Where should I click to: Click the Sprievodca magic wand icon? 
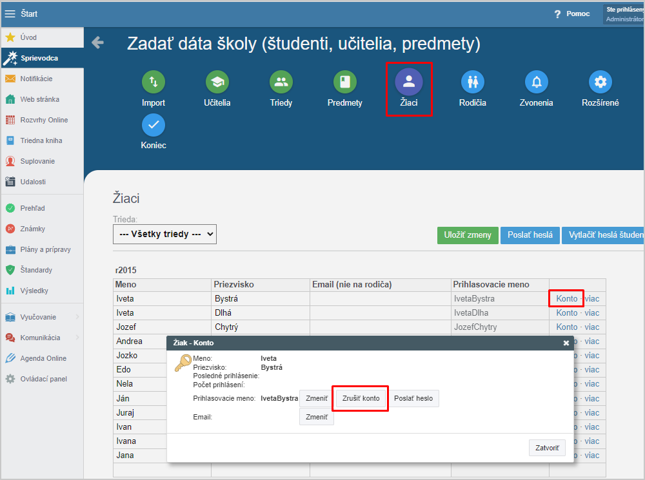tap(10, 58)
